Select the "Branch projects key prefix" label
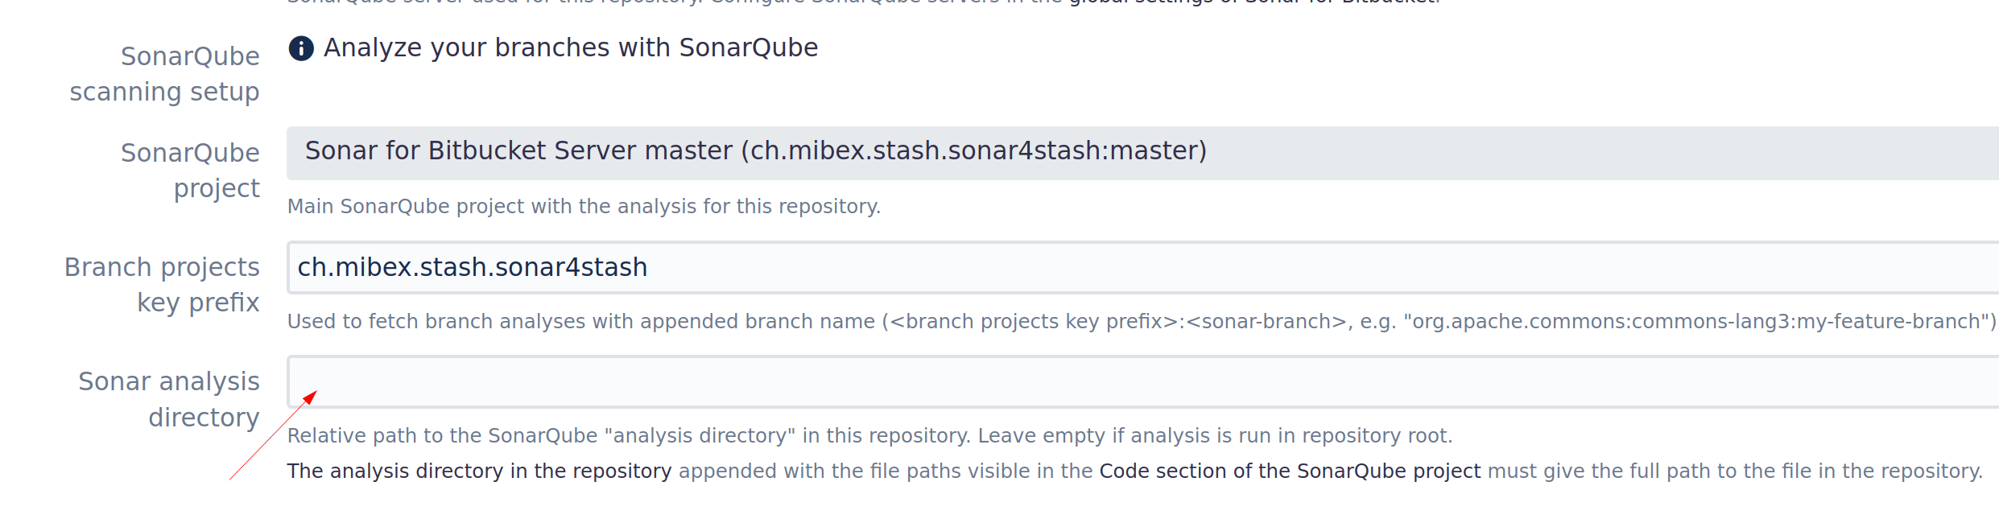This screenshot has width=1999, height=527. click(163, 285)
